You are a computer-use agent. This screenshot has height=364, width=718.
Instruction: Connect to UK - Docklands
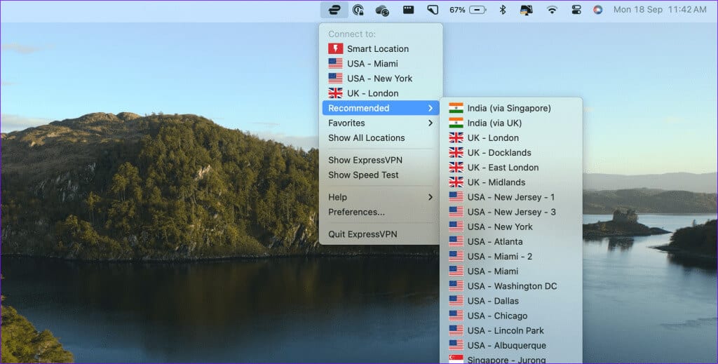click(x=511, y=152)
